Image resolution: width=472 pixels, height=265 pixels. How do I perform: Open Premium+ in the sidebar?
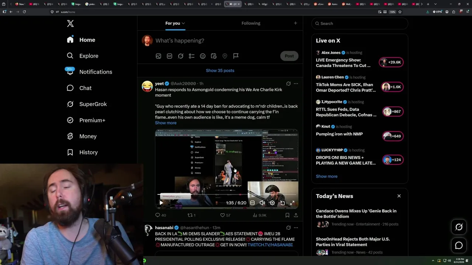(x=86, y=120)
